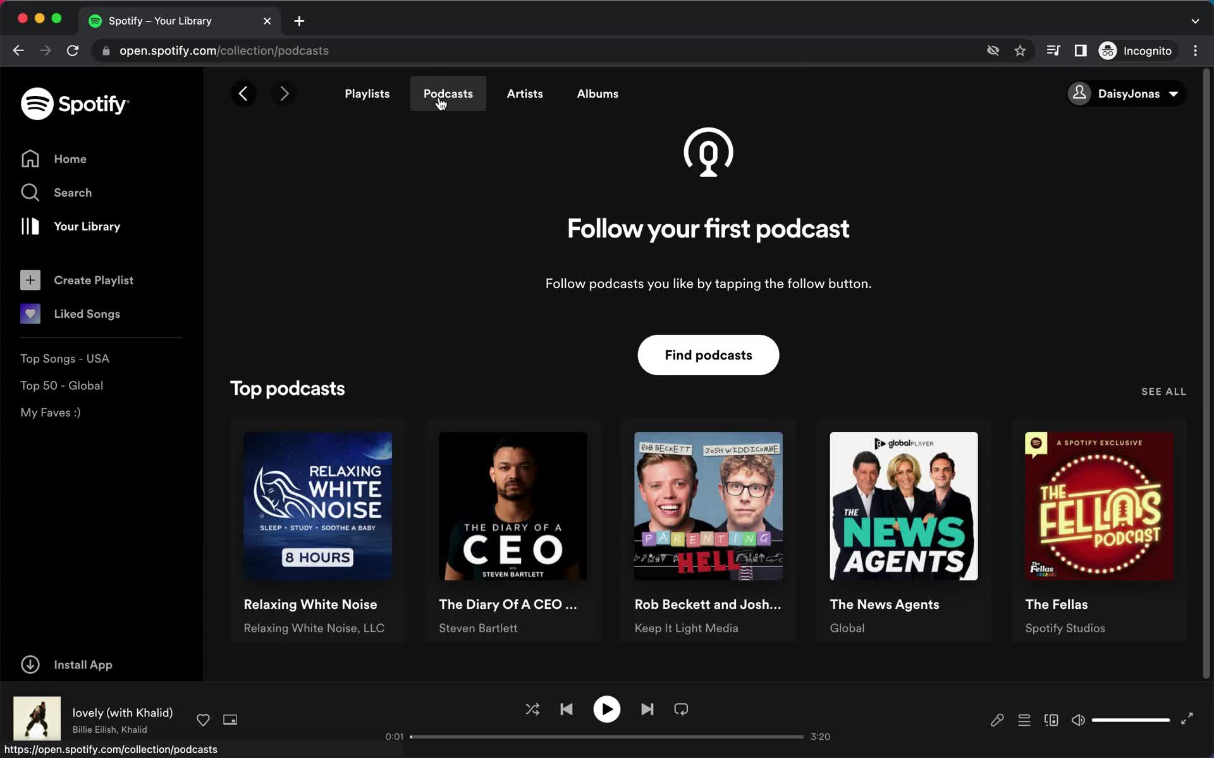Open Rob Beckett and Josh podcast cover
The height and width of the screenshot is (758, 1214).
pos(708,506)
